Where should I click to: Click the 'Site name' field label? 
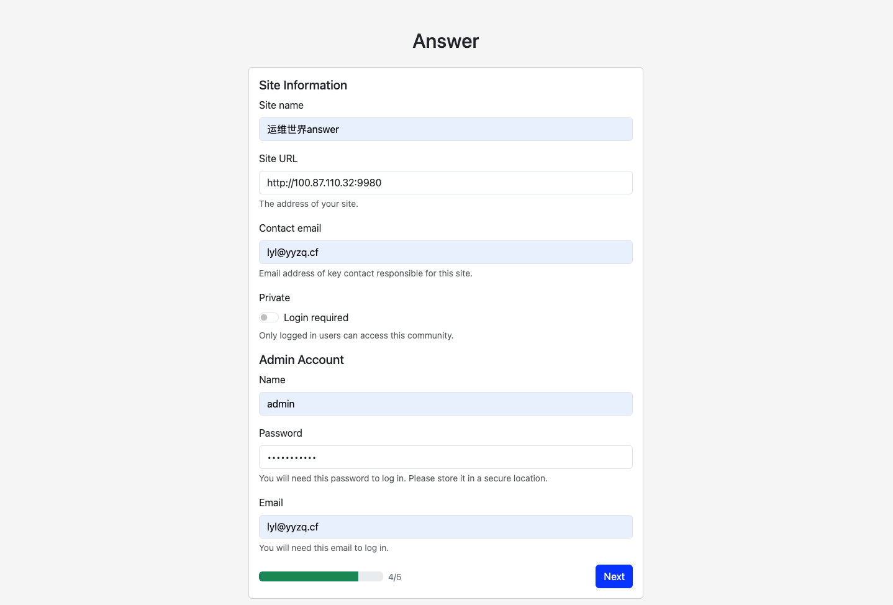(281, 105)
